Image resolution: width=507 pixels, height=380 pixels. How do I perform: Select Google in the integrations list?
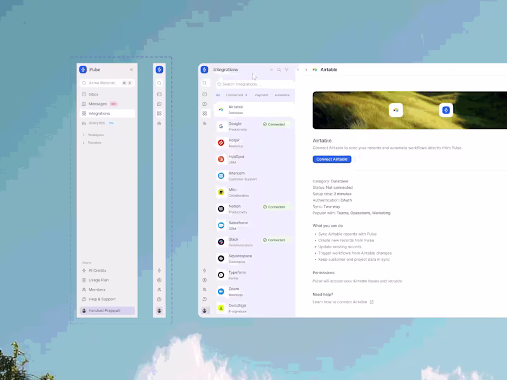254,126
